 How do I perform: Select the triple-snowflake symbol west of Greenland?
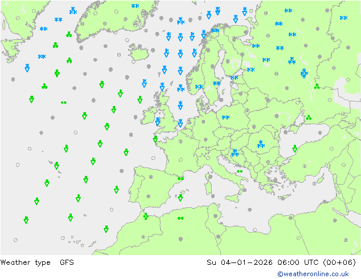coord(73,11)
